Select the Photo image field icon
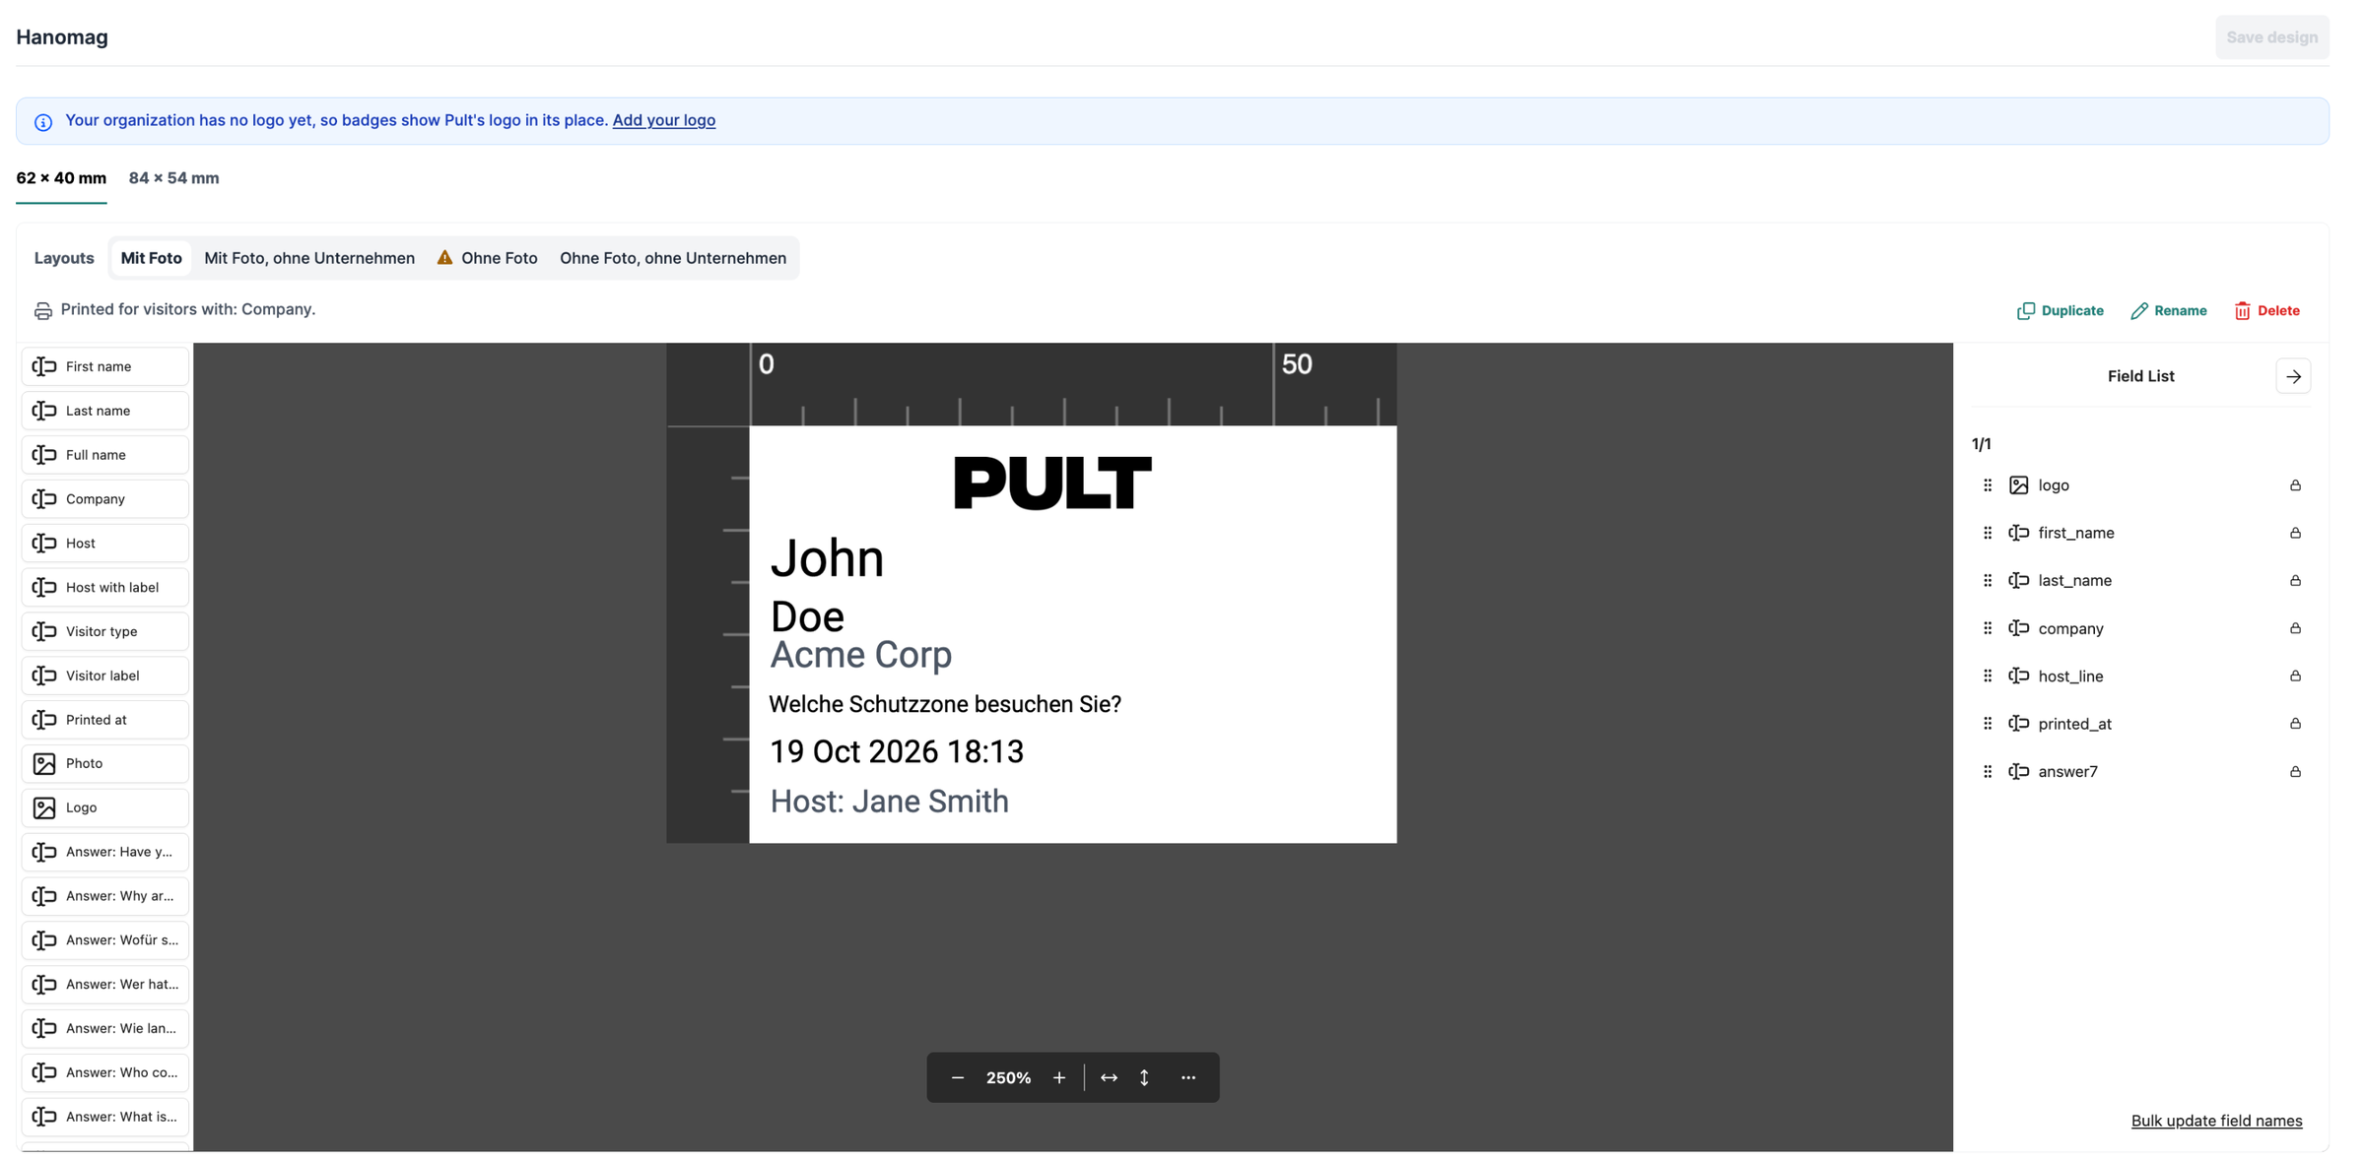Image resolution: width=2365 pixels, height=1160 pixels. [x=44, y=763]
